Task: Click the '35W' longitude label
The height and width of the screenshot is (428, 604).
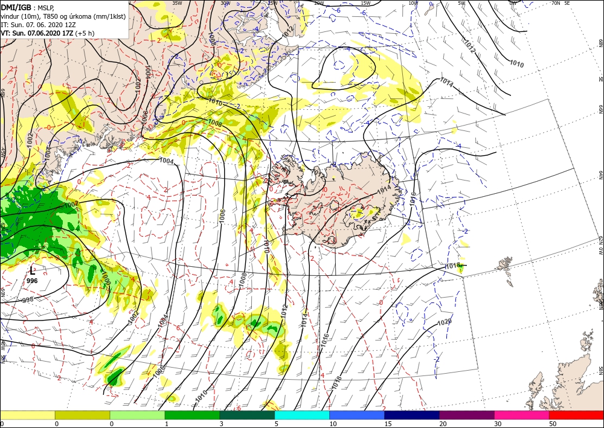Action: tap(177, 3)
